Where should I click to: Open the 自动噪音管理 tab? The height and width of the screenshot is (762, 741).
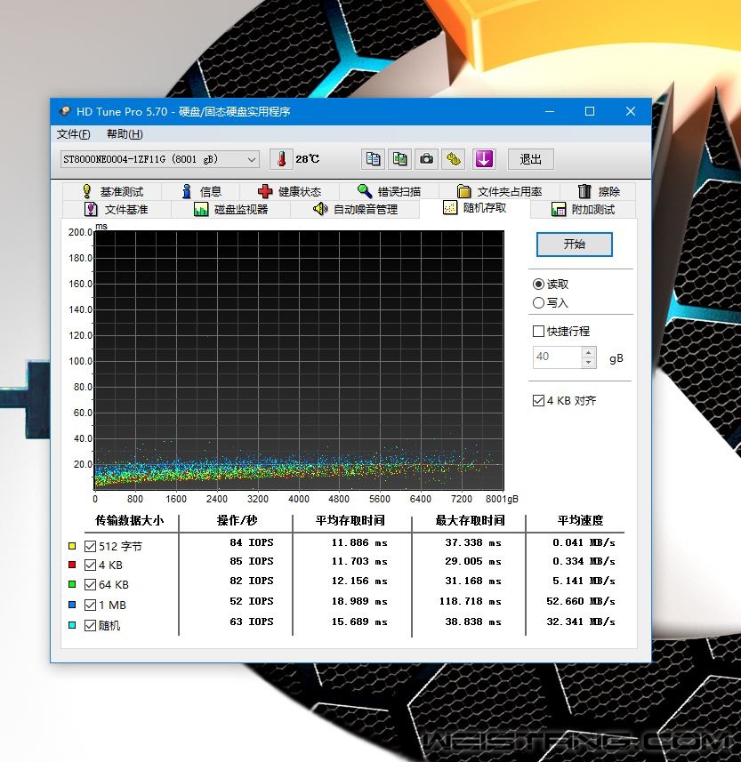point(355,210)
